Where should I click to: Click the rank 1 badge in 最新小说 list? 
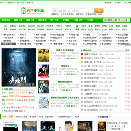coord(82,54)
